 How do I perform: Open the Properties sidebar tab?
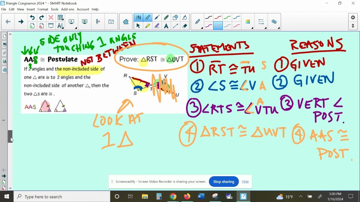coord(4,61)
